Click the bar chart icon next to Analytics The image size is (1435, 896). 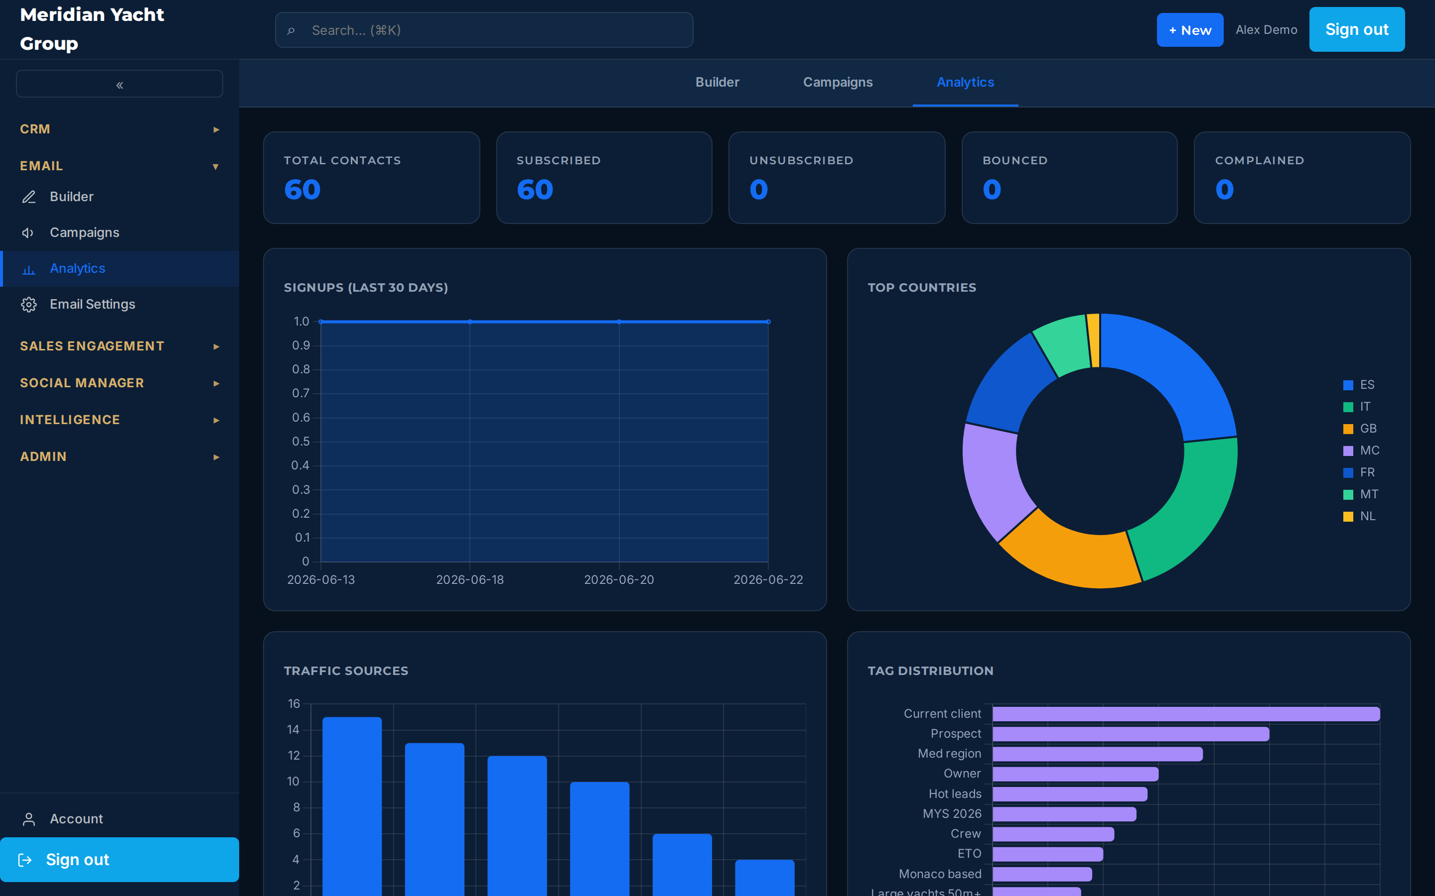point(28,269)
